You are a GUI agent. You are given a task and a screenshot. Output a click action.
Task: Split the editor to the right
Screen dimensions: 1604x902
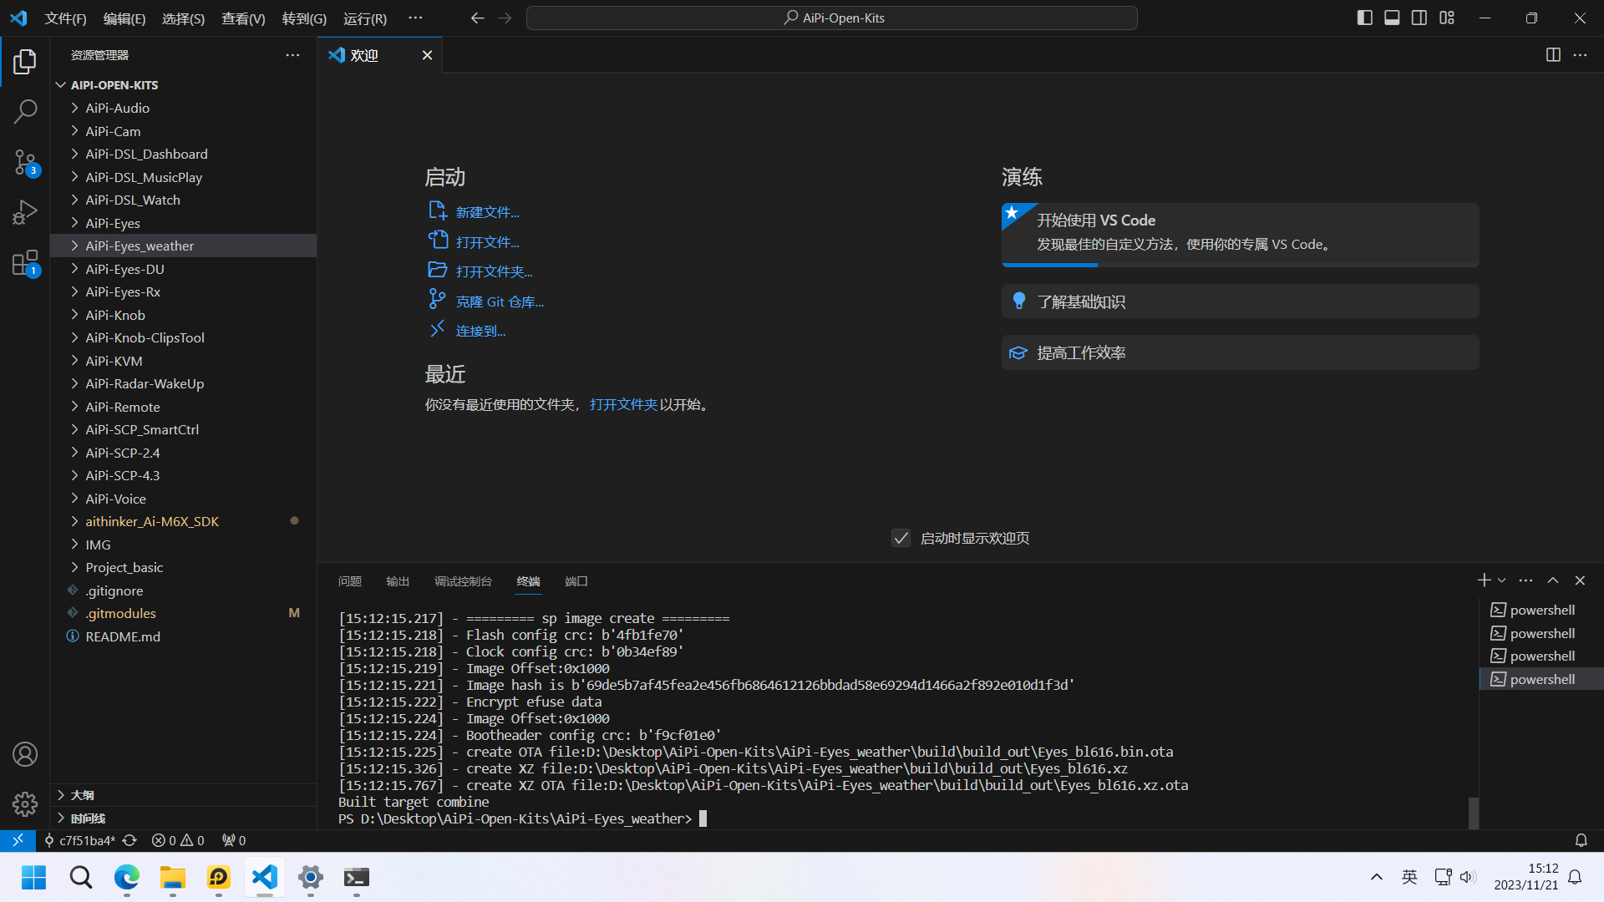(1553, 55)
